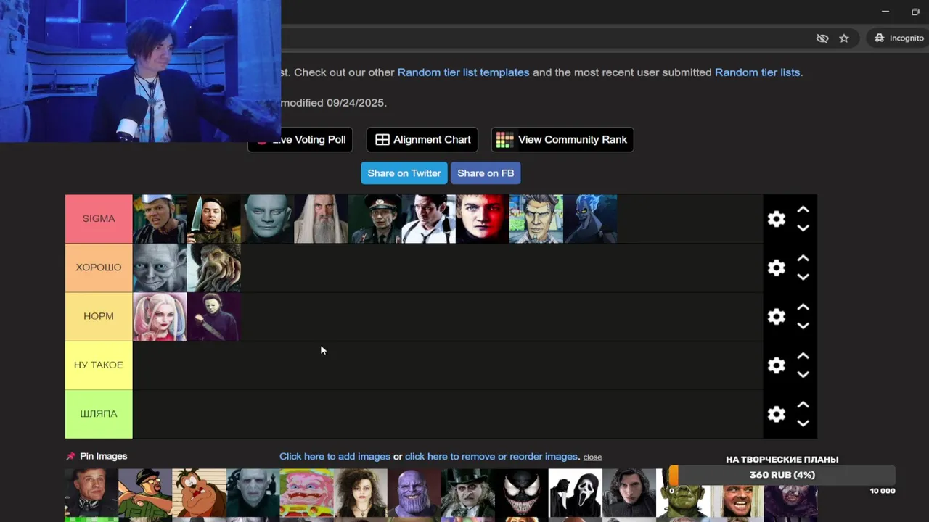Image resolution: width=929 pixels, height=522 pixels.
Task: Click the crossed-out eye icon in address bar
Action: 822,38
